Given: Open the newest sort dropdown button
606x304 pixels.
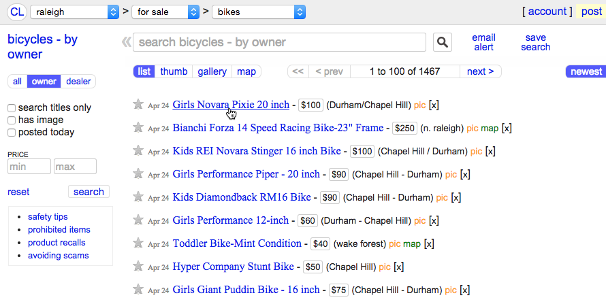Looking at the screenshot, I should (586, 71).
